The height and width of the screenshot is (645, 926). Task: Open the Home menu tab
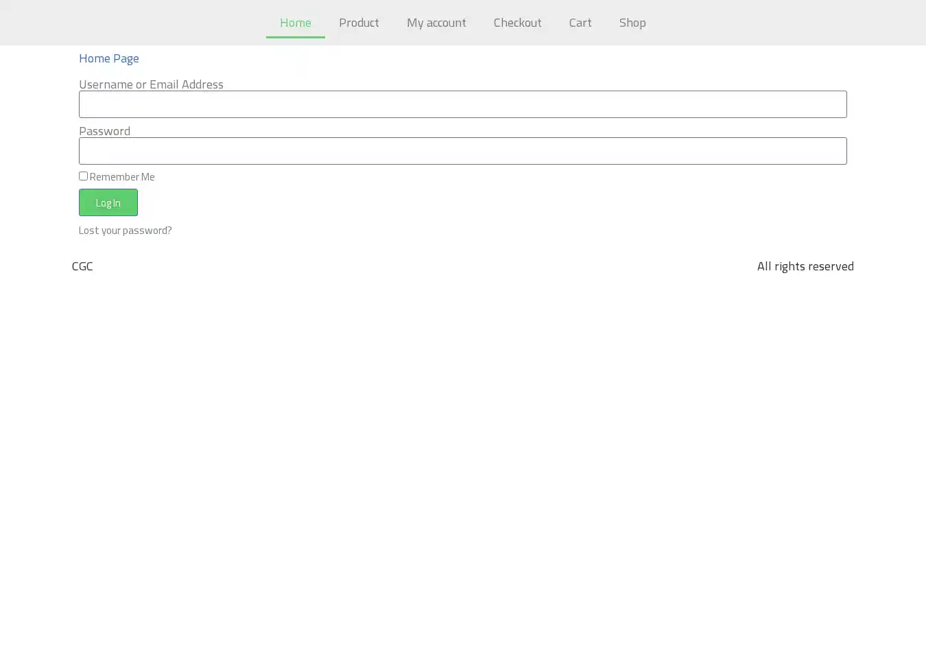click(x=295, y=23)
